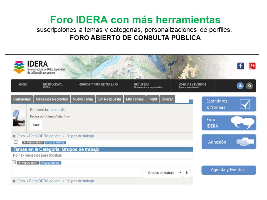This screenshot has width=267, height=200.
Task: Click the blue user account icon
Action: [x=240, y=86]
